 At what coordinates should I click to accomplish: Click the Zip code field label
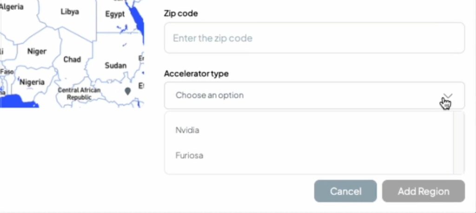pyautogui.click(x=181, y=13)
